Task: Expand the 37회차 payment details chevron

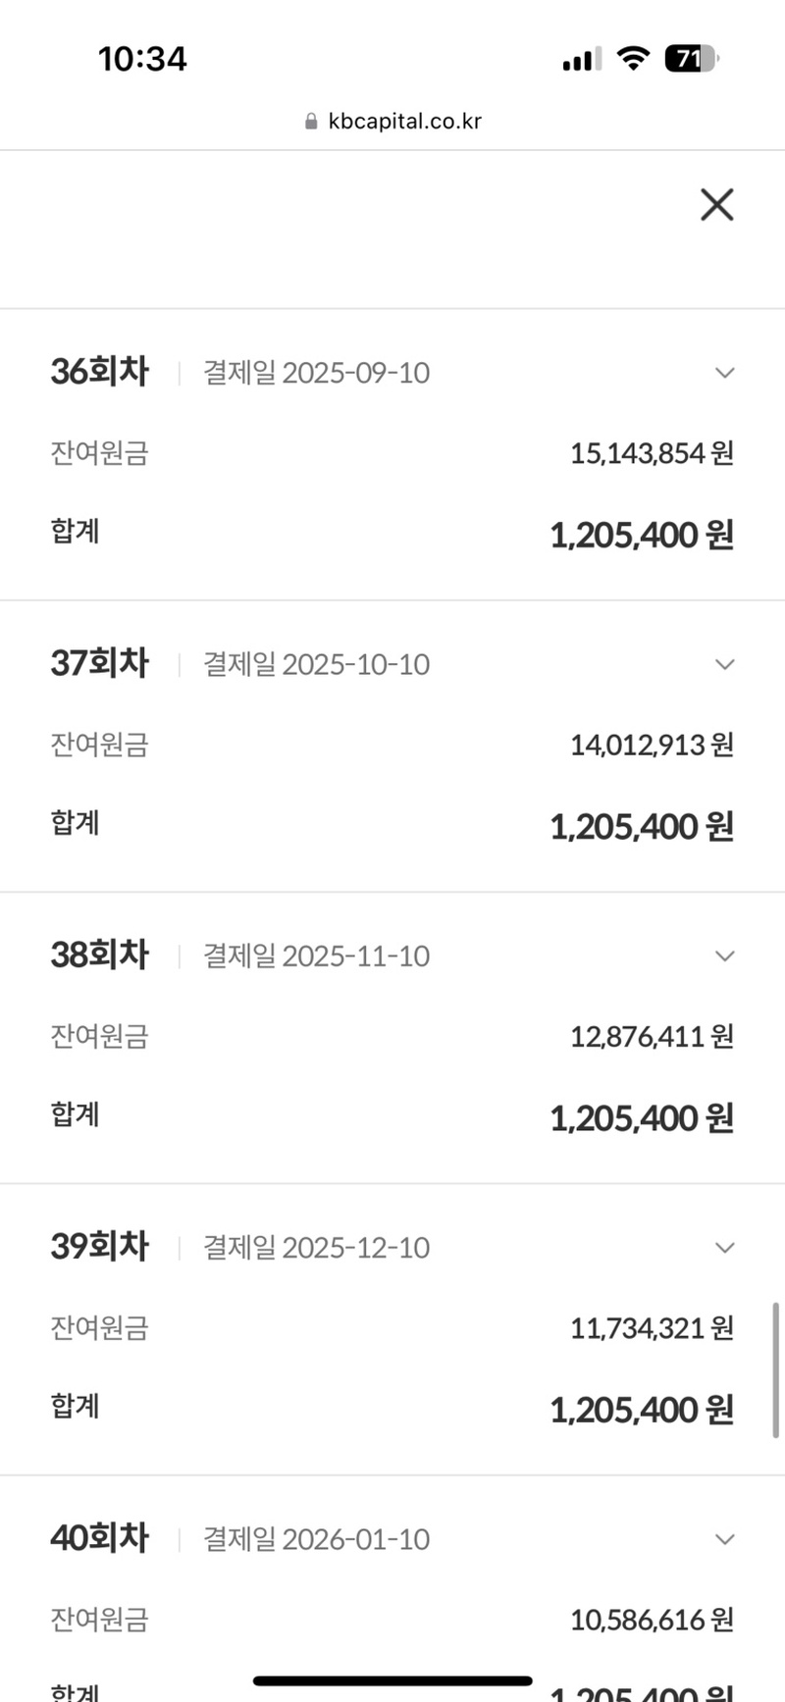Action: coord(725,664)
